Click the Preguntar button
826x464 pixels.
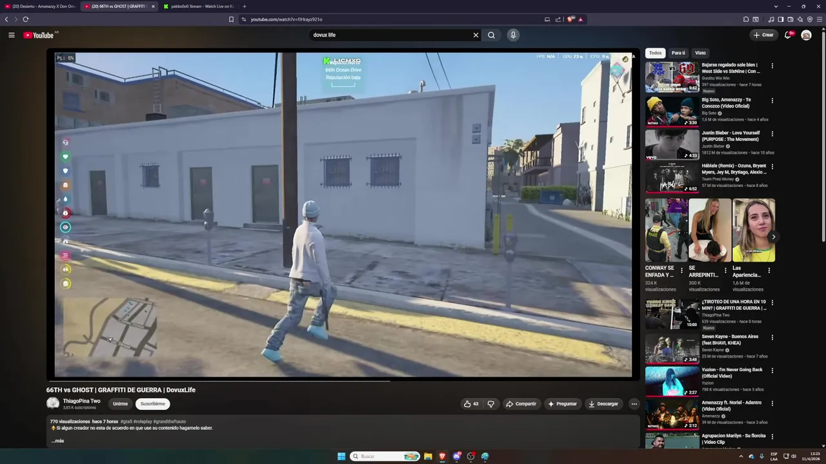[562, 404]
